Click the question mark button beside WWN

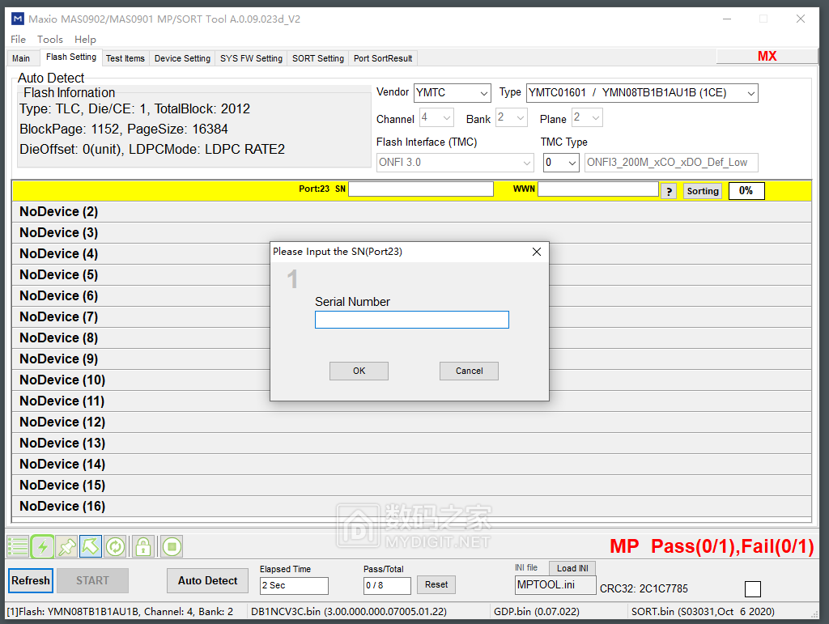(x=669, y=191)
